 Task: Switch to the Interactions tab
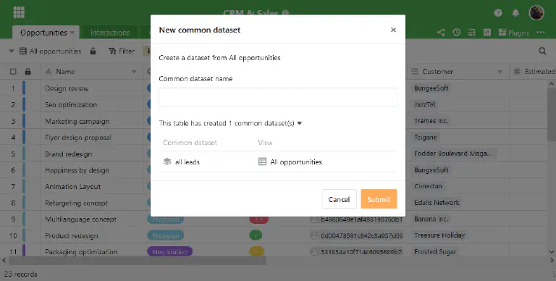point(110,33)
